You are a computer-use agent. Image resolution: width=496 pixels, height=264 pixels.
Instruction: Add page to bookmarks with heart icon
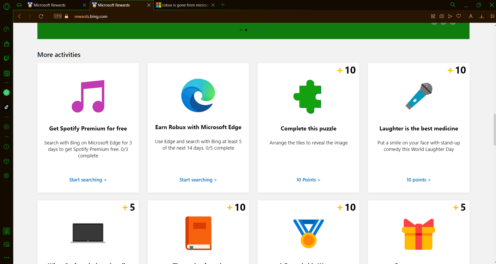[x=459, y=16]
